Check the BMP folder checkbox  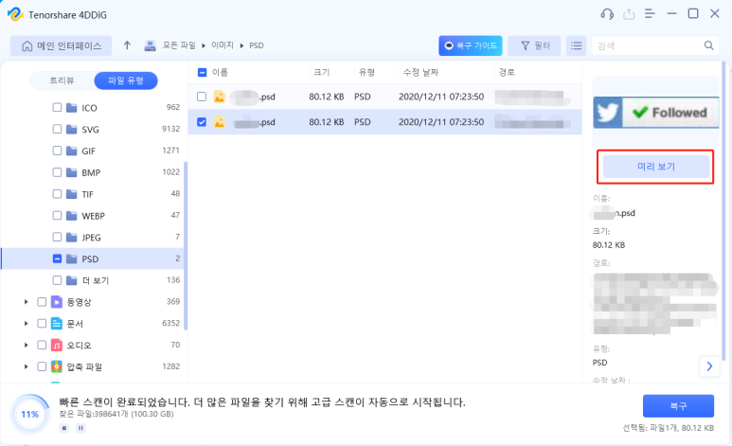point(57,172)
